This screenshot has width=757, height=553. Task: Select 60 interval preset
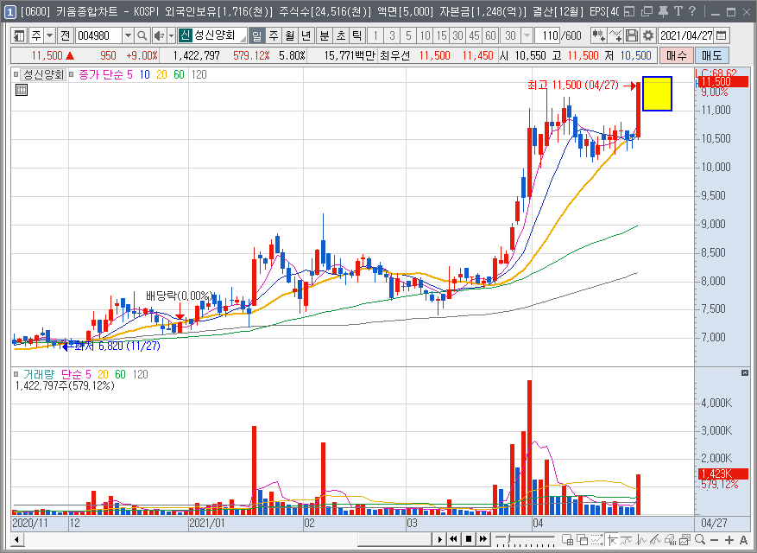490,35
